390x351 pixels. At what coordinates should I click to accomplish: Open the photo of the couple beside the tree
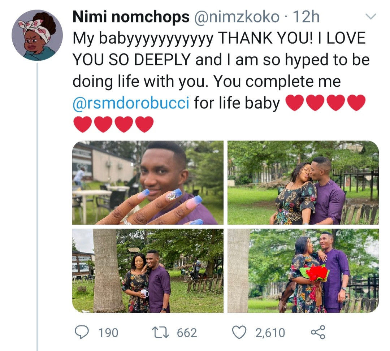point(148,270)
